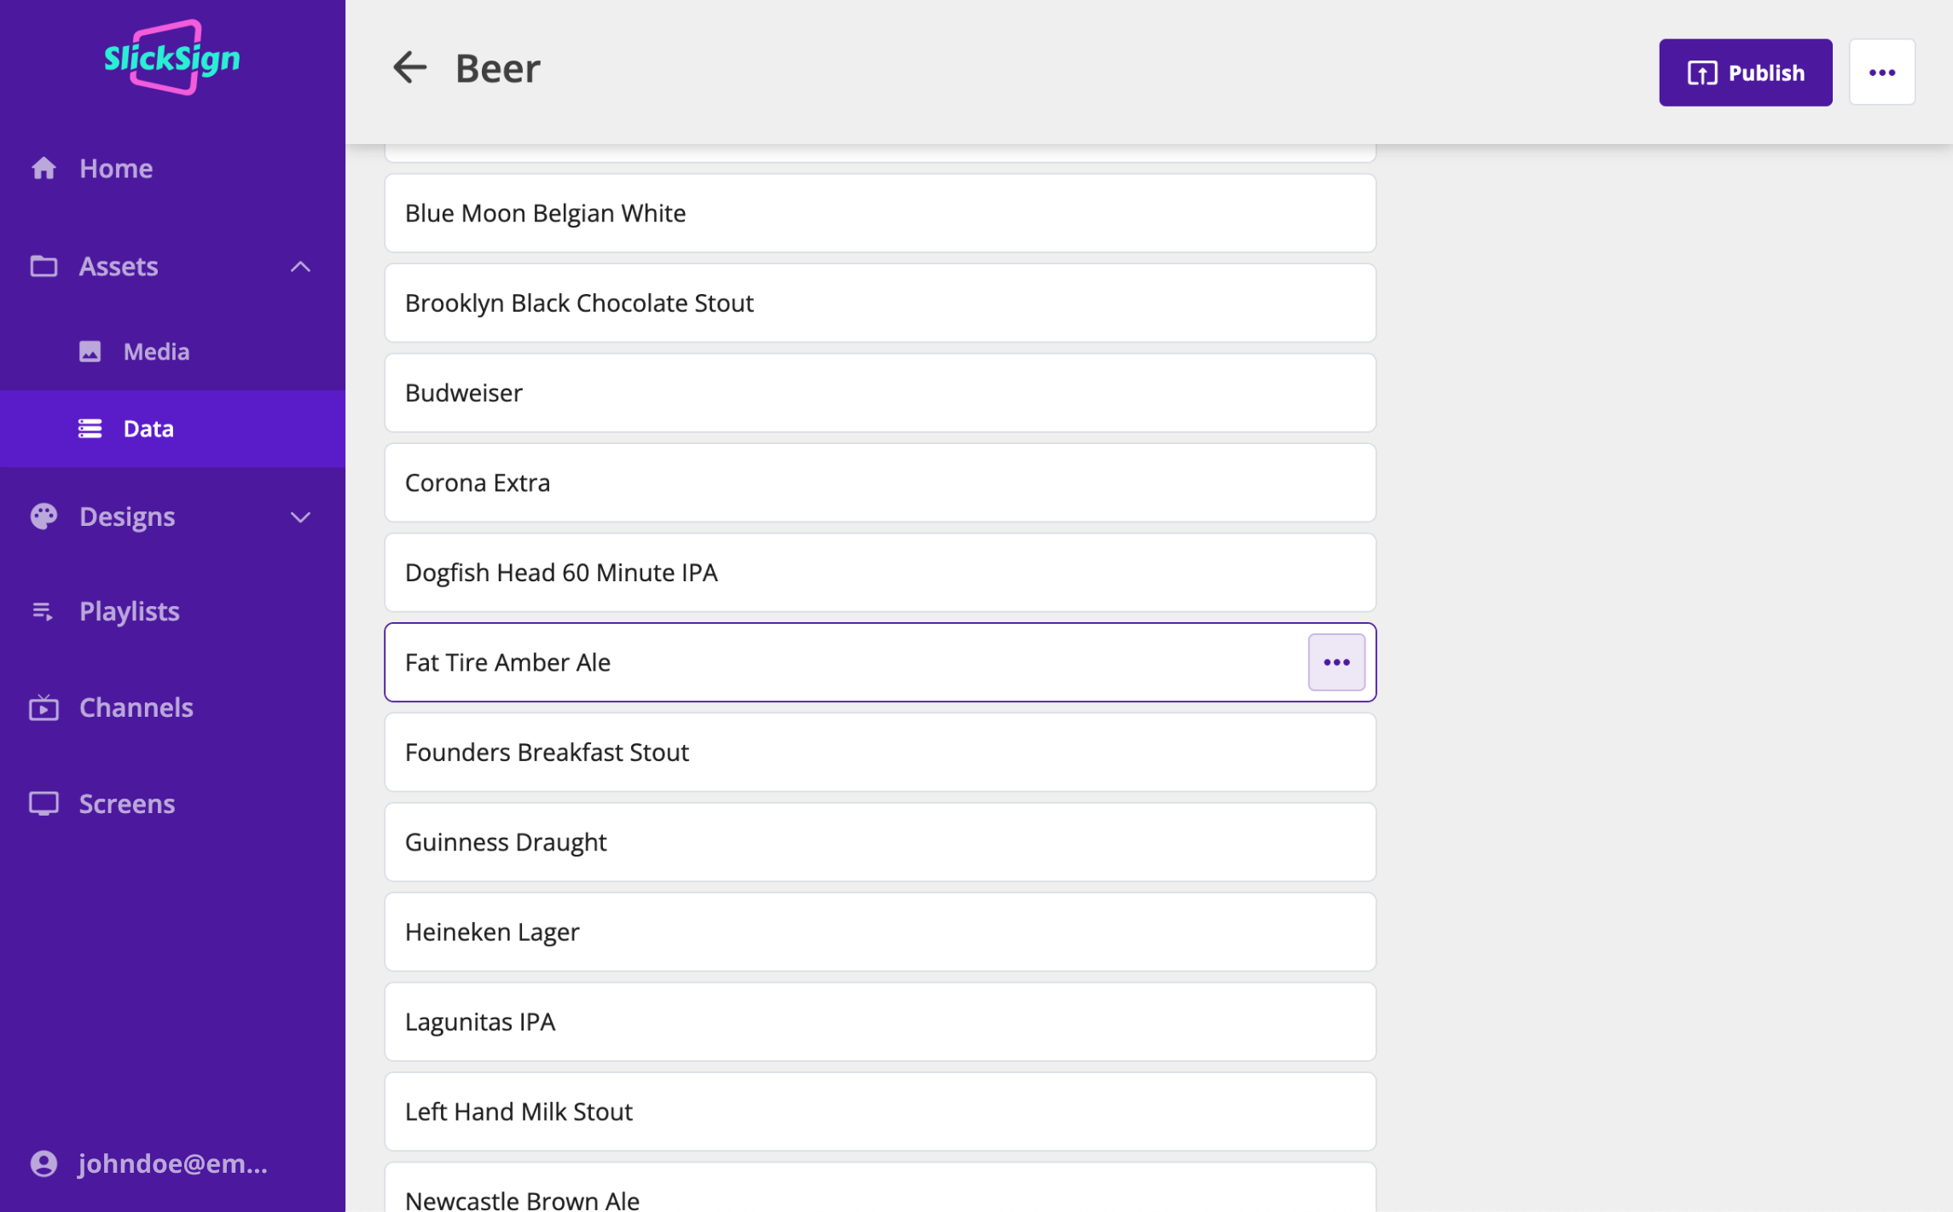Select Data in the sidebar
1953x1212 pixels.
point(172,429)
